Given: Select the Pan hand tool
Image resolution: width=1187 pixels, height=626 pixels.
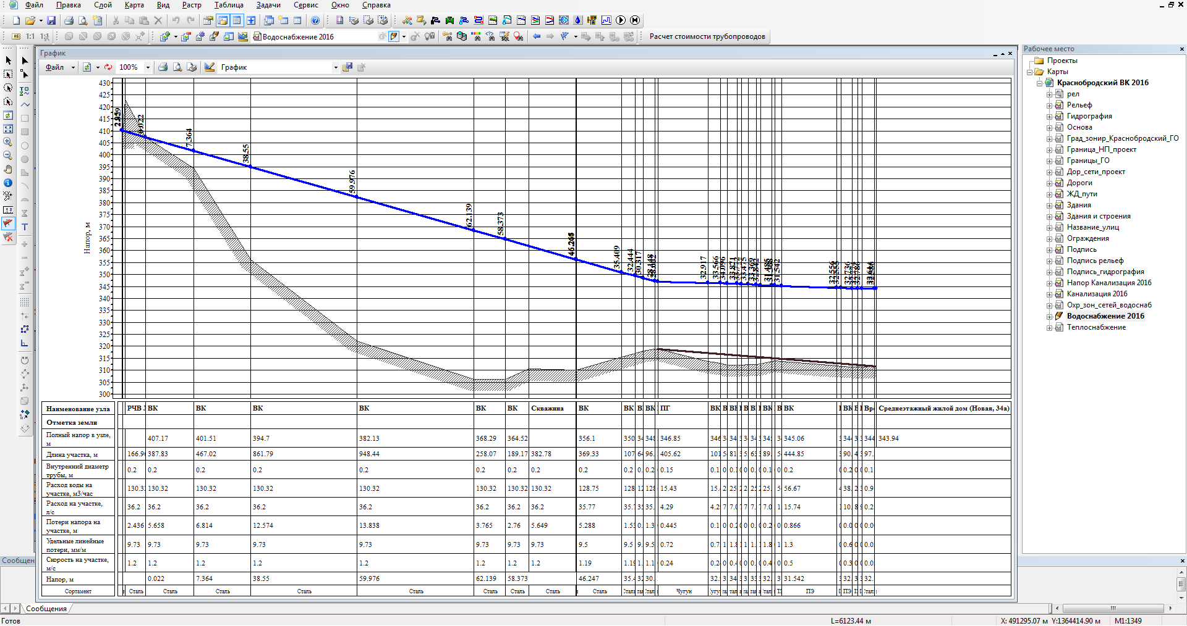Looking at the screenshot, I should coord(8,169).
